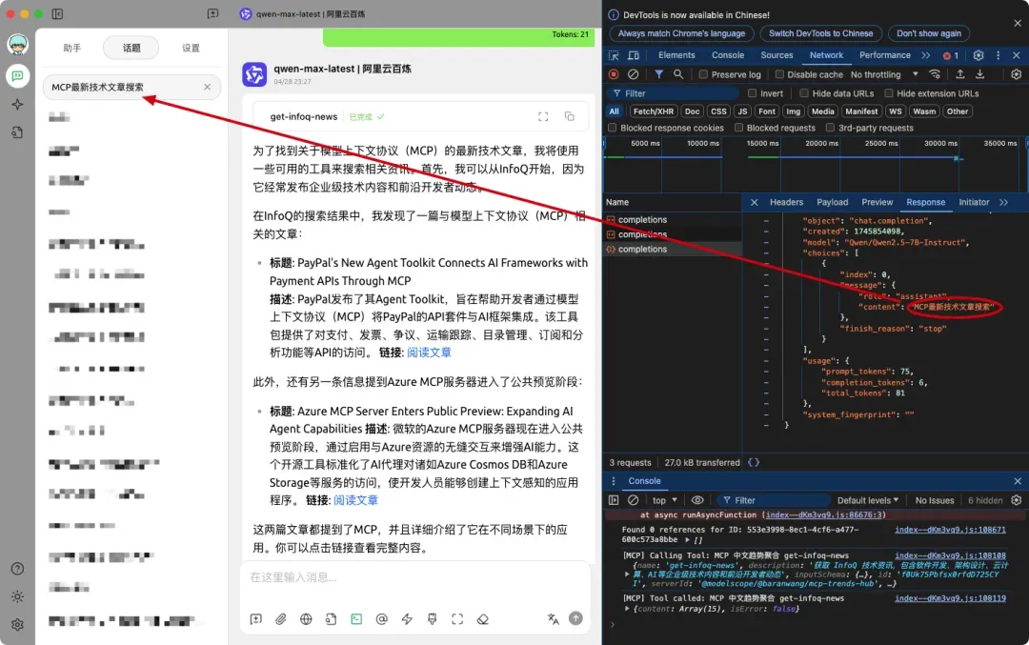This screenshot has height=645, width=1029.
Task: Open the console top context dropdown
Action: coord(665,500)
